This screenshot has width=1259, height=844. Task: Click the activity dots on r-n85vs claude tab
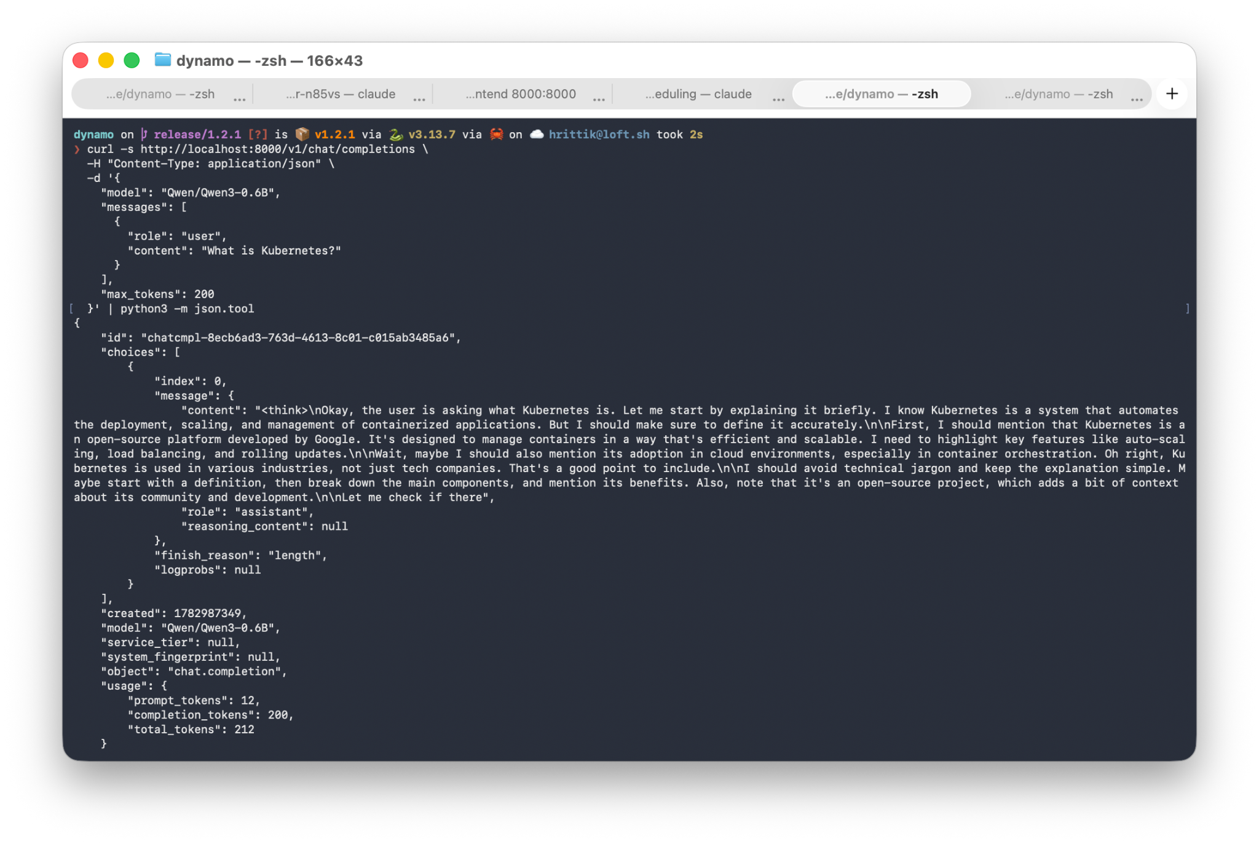[419, 98]
